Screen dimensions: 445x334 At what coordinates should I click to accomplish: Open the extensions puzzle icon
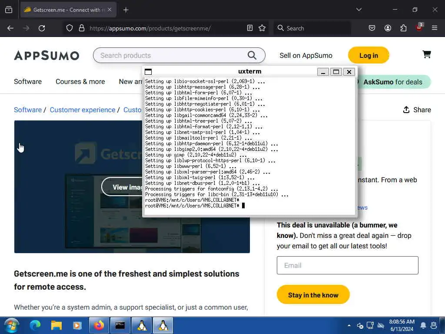[x=404, y=28]
